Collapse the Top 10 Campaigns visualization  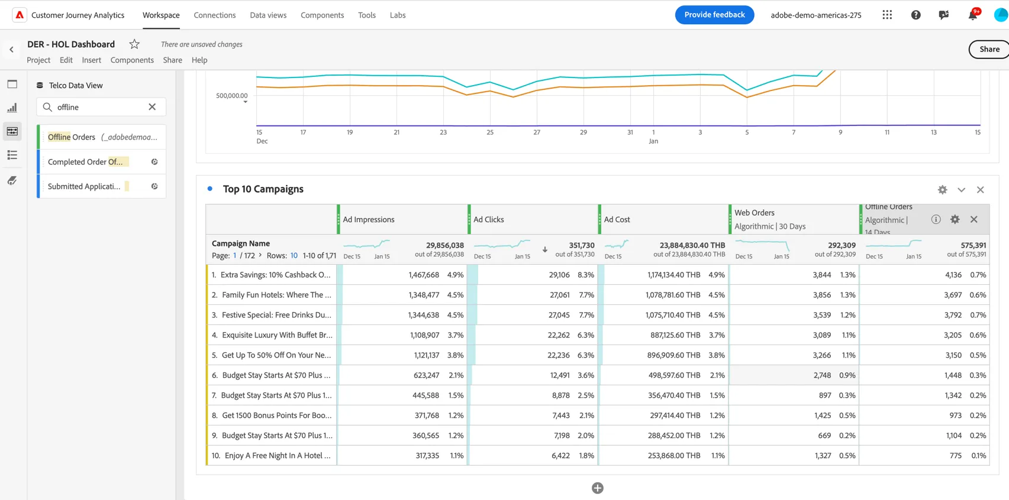coord(962,190)
